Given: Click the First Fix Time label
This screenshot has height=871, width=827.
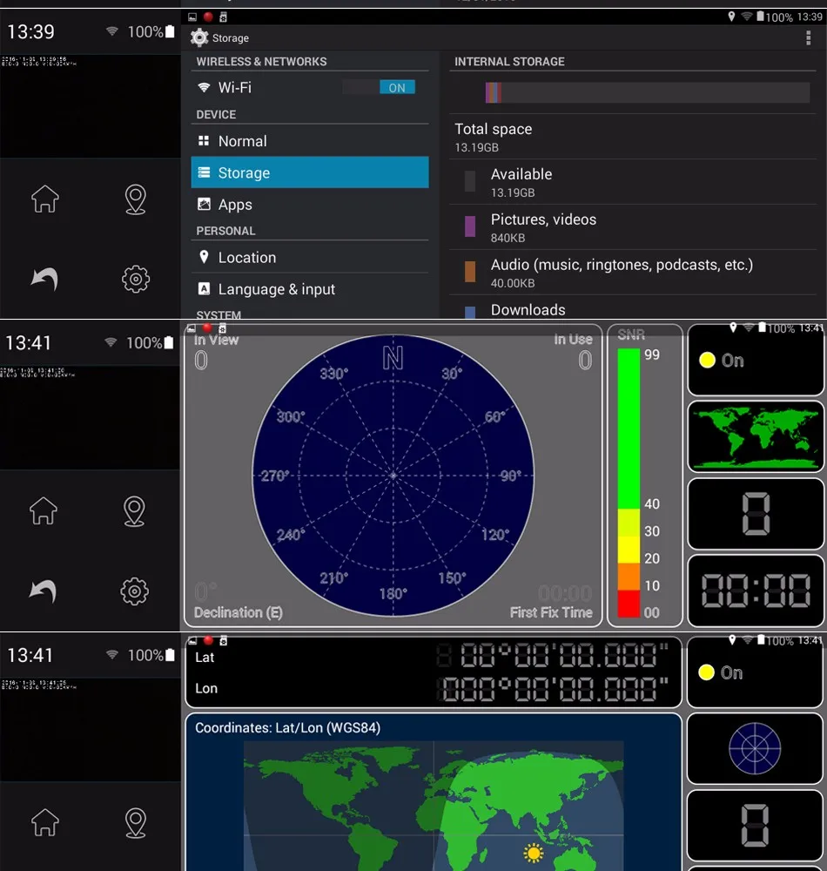Looking at the screenshot, I should (551, 612).
